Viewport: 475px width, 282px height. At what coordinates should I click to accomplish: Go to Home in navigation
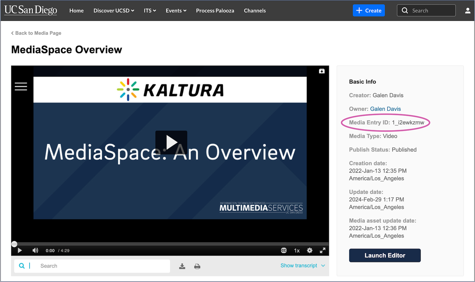click(x=77, y=10)
